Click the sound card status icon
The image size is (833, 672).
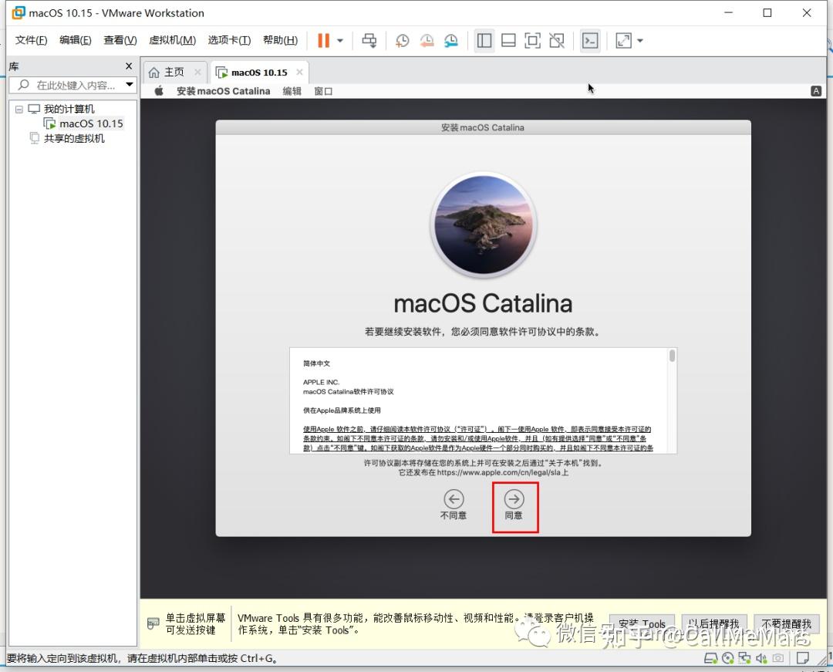[760, 659]
